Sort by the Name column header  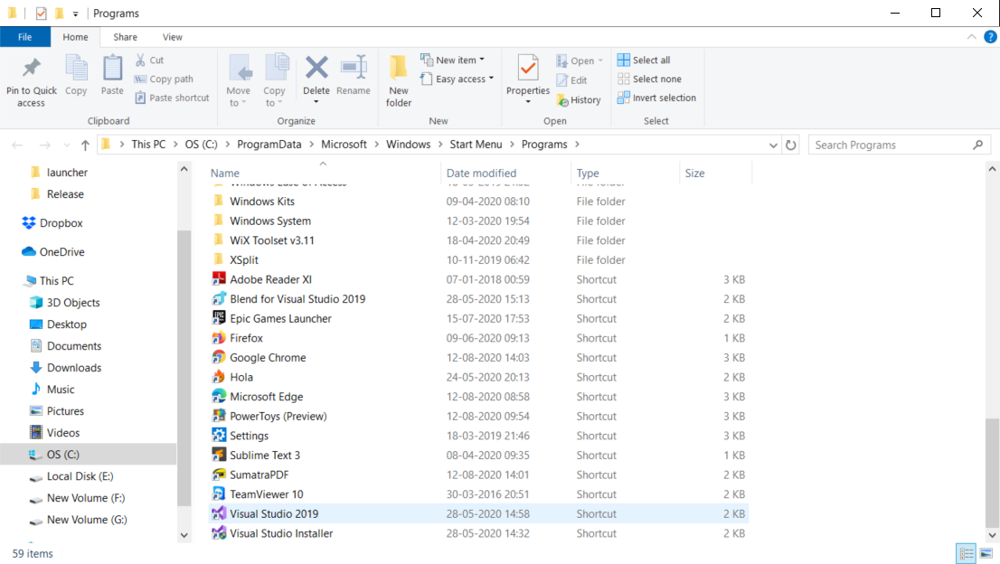pos(225,174)
